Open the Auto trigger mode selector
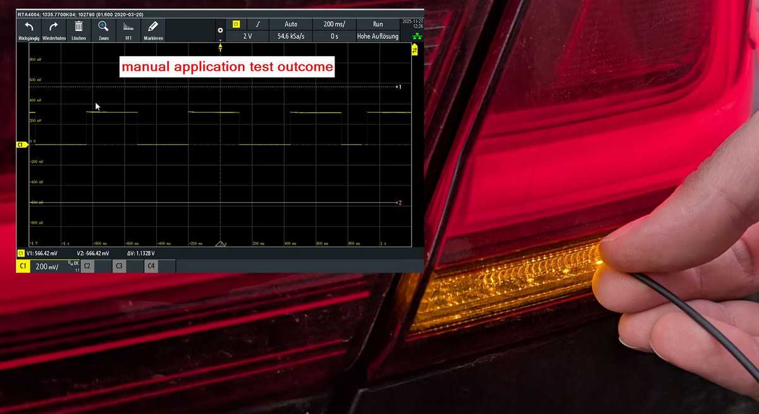The width and height of the screenshot is (759, 414). (291, 24)
